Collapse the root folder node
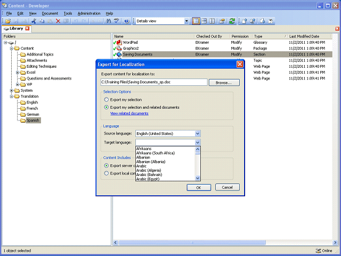The image size is (341, 256). click(5, 43)
